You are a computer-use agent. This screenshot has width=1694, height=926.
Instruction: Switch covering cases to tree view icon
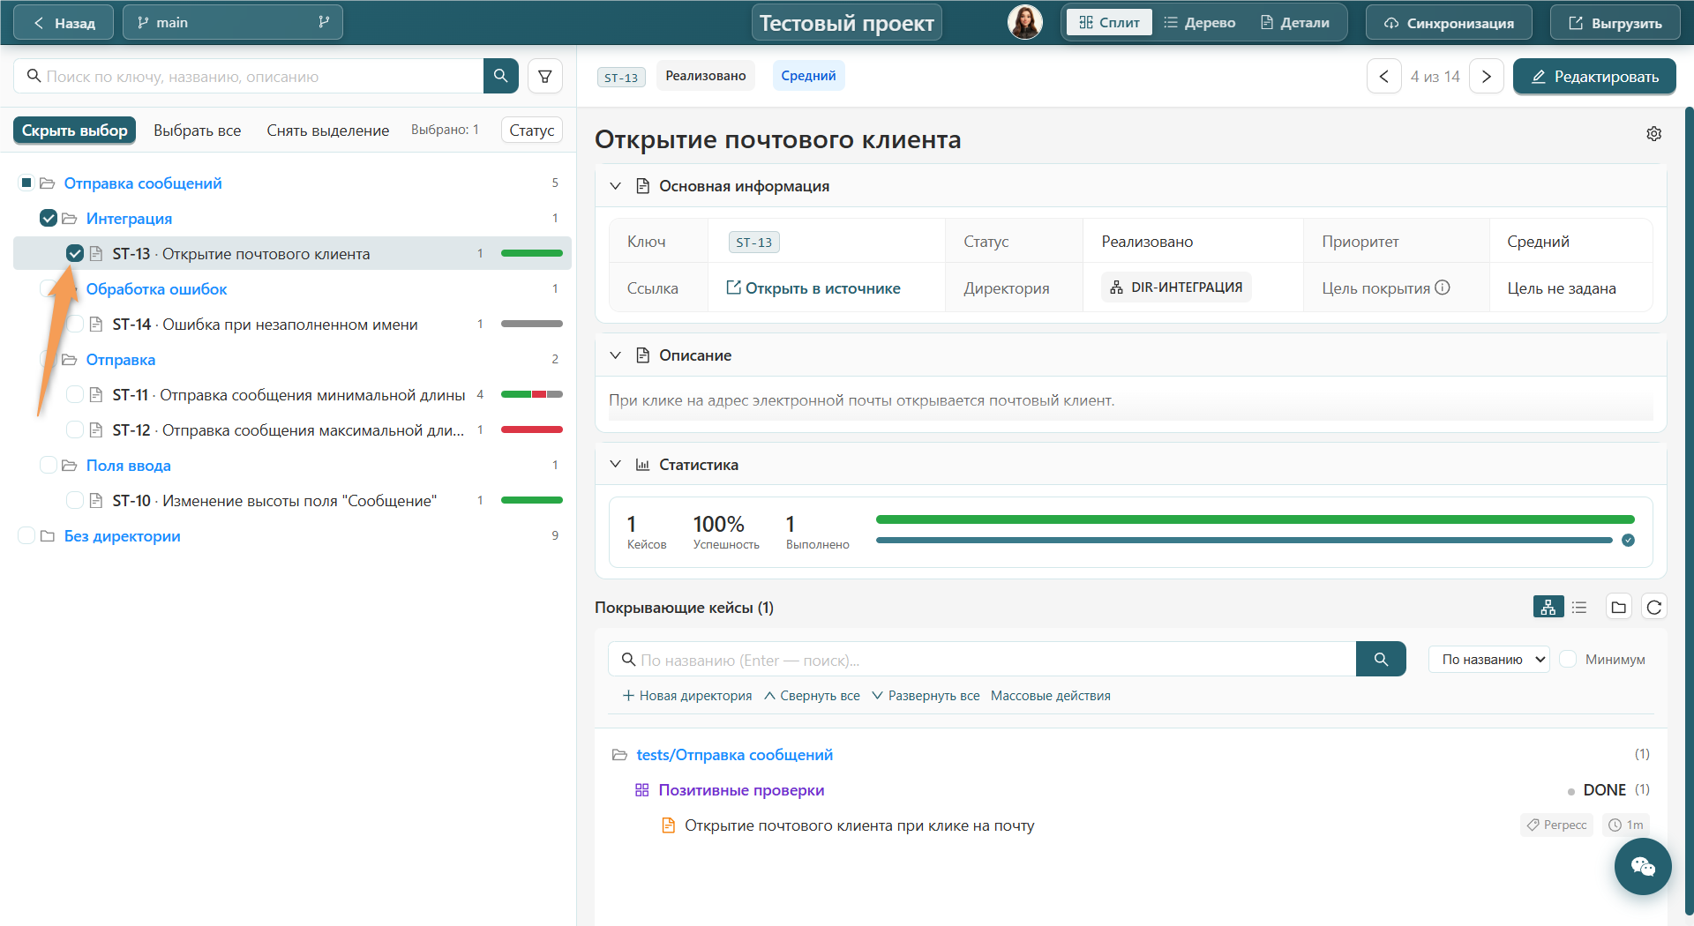pos(1548,607)
